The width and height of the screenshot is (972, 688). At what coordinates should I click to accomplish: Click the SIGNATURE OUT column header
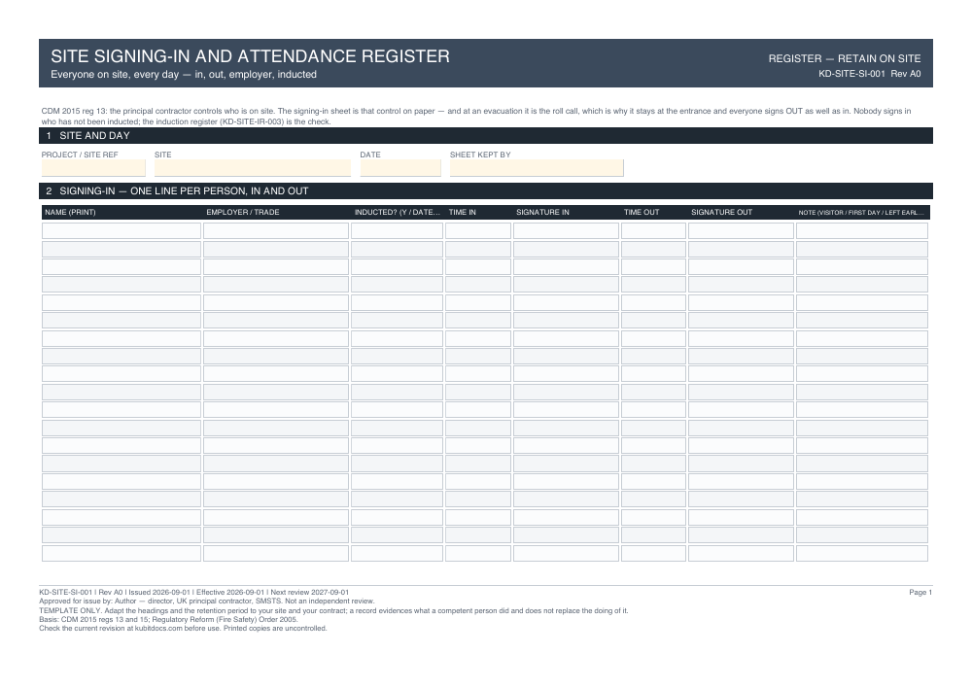coord(721,212)
